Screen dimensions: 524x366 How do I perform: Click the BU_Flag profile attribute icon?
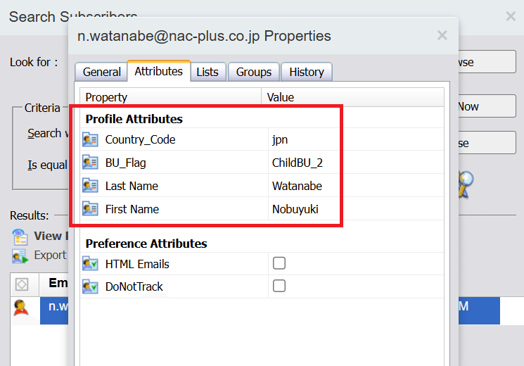pyautogui.click(x=90, y=163)
